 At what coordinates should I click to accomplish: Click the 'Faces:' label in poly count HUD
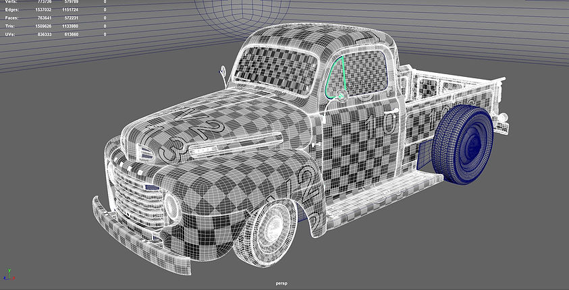[x=11, y=18]
